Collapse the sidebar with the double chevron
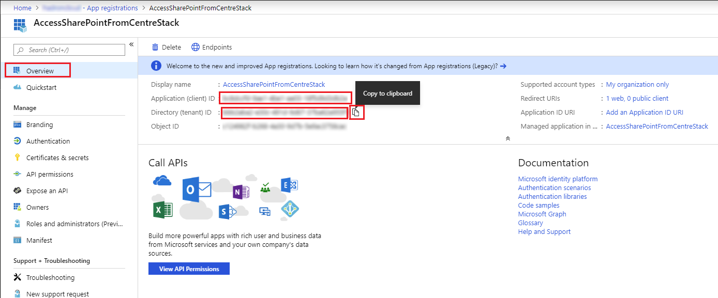718x298 pixels. point(131,44)
